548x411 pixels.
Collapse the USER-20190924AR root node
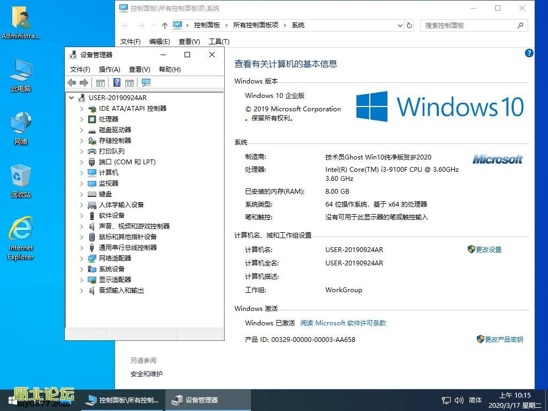72,98
